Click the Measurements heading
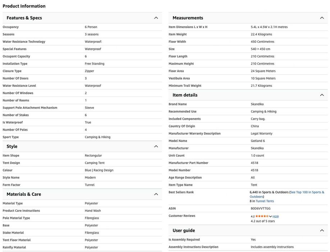Image resolution: width=330 pixels, height=252 pixels. coord(188,18)
